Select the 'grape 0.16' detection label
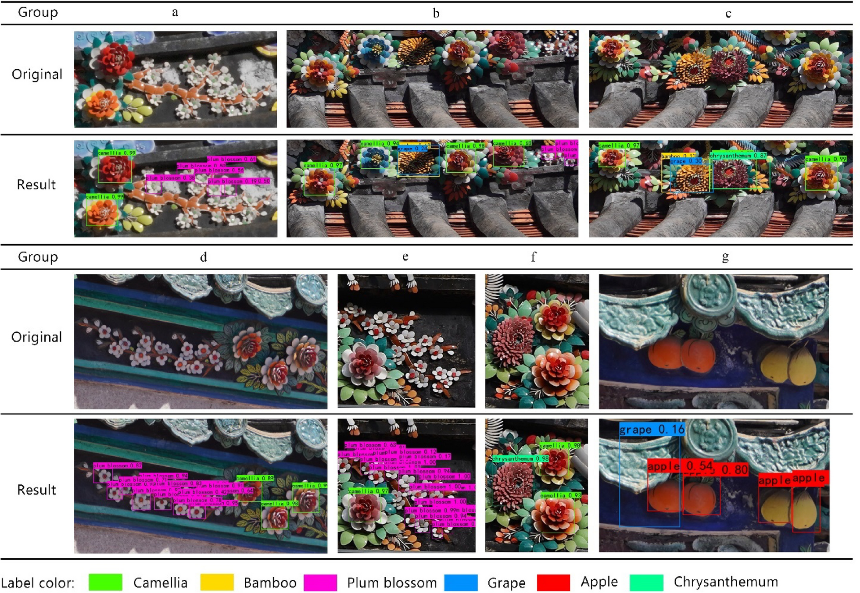 652,429
